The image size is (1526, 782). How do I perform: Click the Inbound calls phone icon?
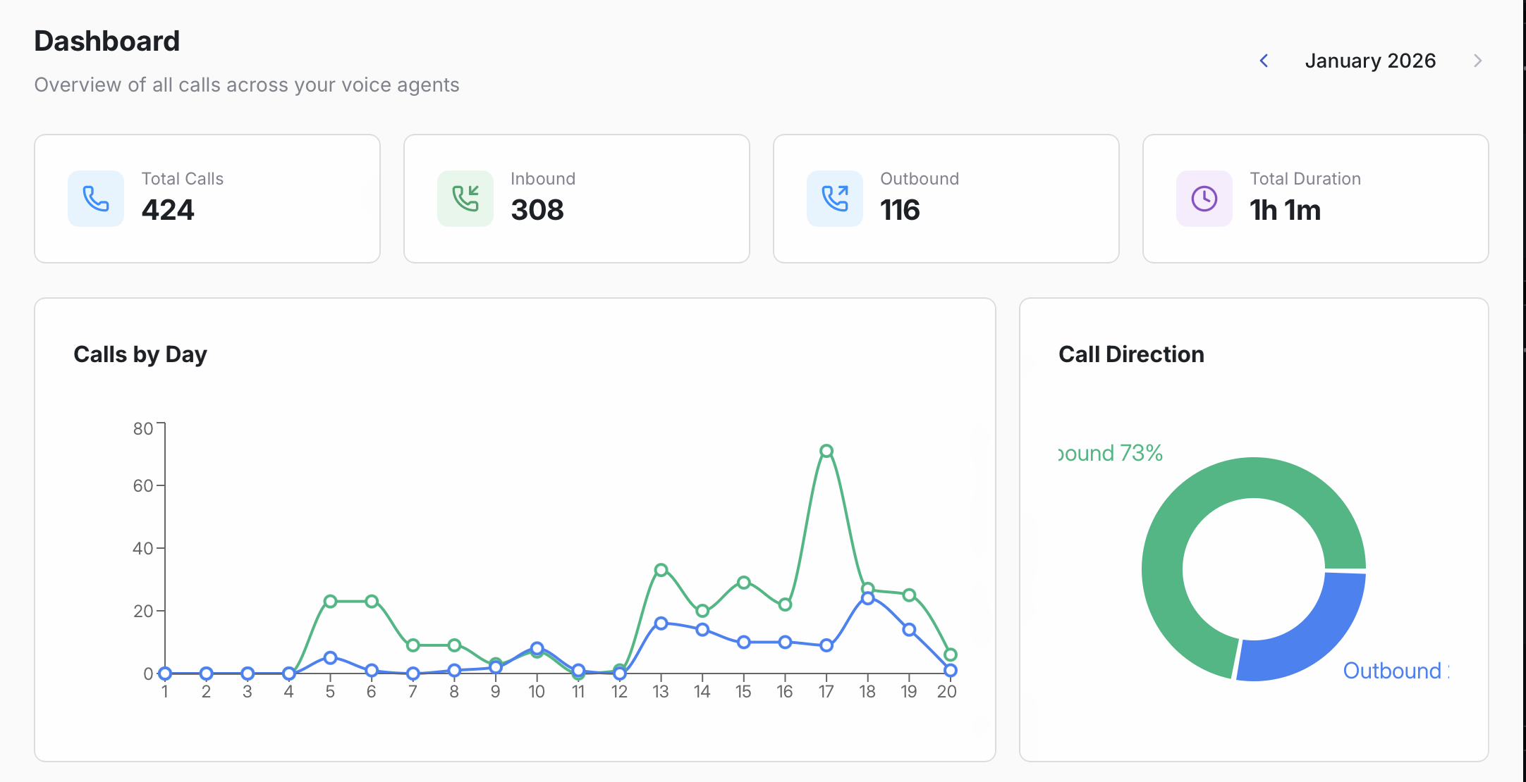coord(465,199)
